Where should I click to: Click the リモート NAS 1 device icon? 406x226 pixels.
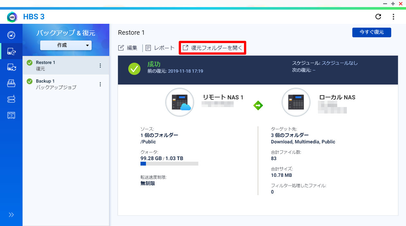[x=180, y=102]
